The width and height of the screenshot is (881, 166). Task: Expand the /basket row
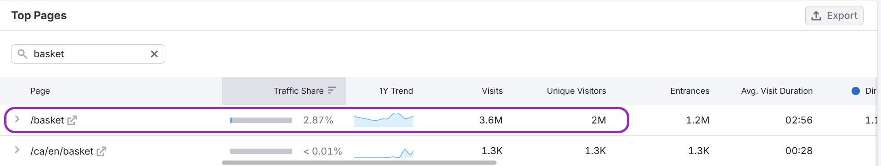(x=17, y=119)
